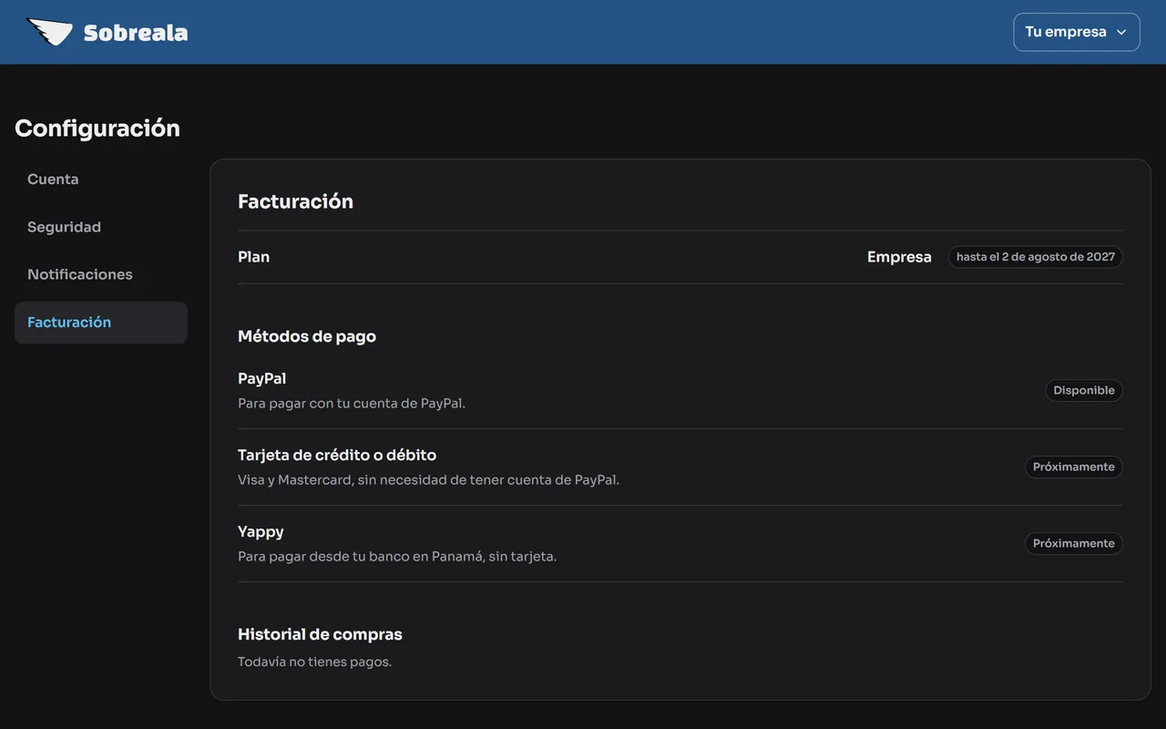Click the PayPal Disponible badge
Screen dimensions: 1166x729
click(x=1084, y=390)
